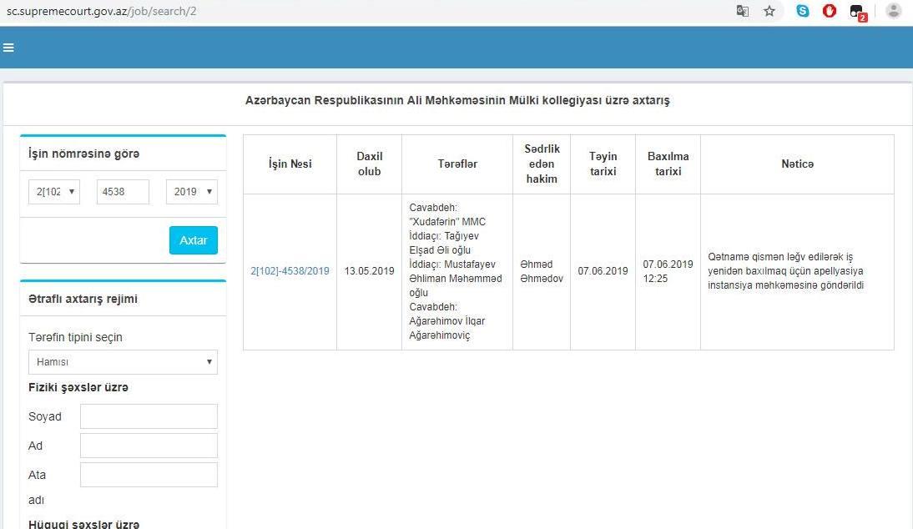The height and width of the screenshot is (529, 913).
Task: Open the extension showing badge number 2
Action: coord(857,12)
